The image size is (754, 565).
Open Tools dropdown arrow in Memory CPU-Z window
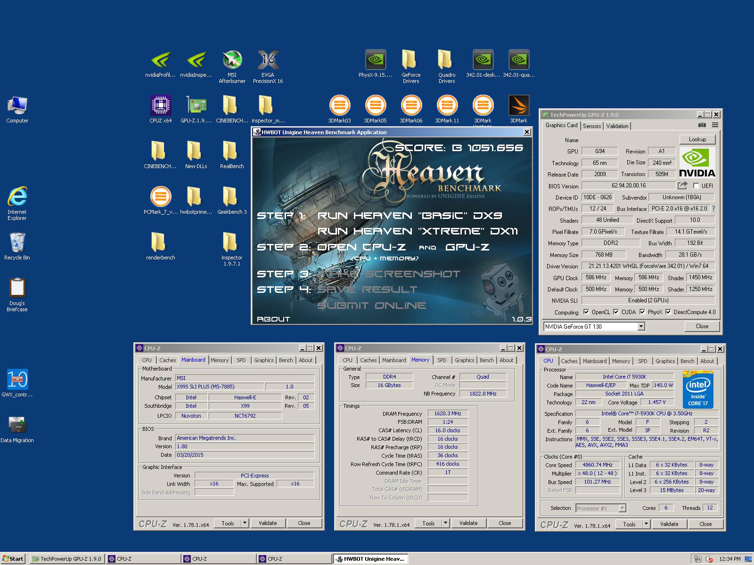click(x=445, y=523)
